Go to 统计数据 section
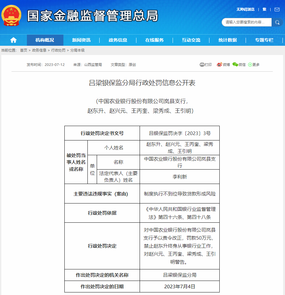285x295 pixels. [x=228, y=40]
